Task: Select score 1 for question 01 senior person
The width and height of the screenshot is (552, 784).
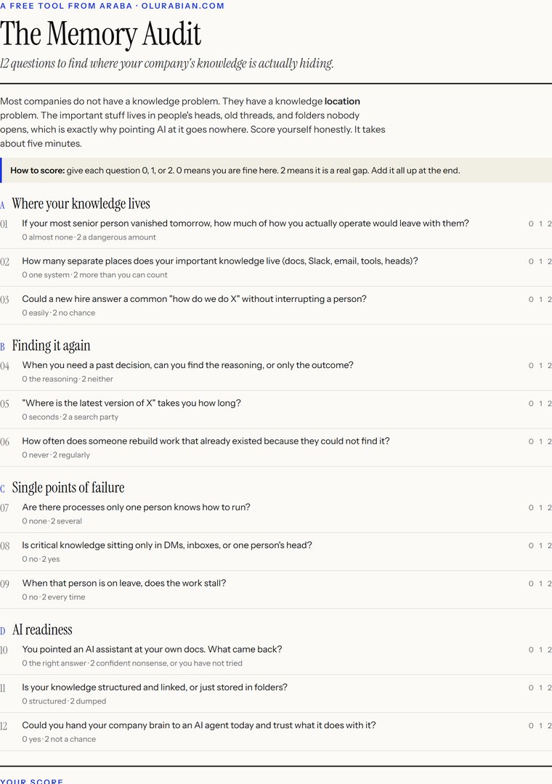Action: click(x=540, y=224)
